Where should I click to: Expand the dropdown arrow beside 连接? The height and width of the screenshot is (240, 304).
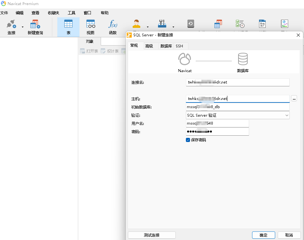[x=23, y=27]
